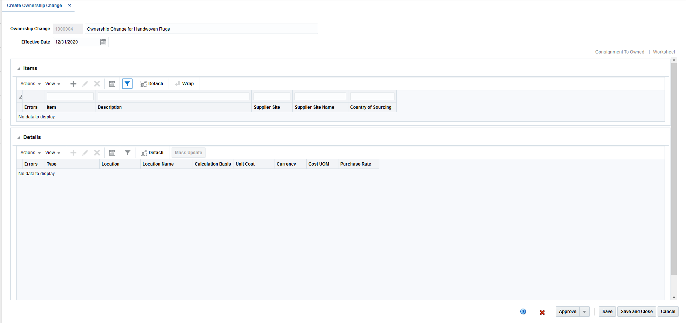Screen dimensions: 686x323
Task: Click the Supplier Site Name column header
Action: (x=320, y=107)
